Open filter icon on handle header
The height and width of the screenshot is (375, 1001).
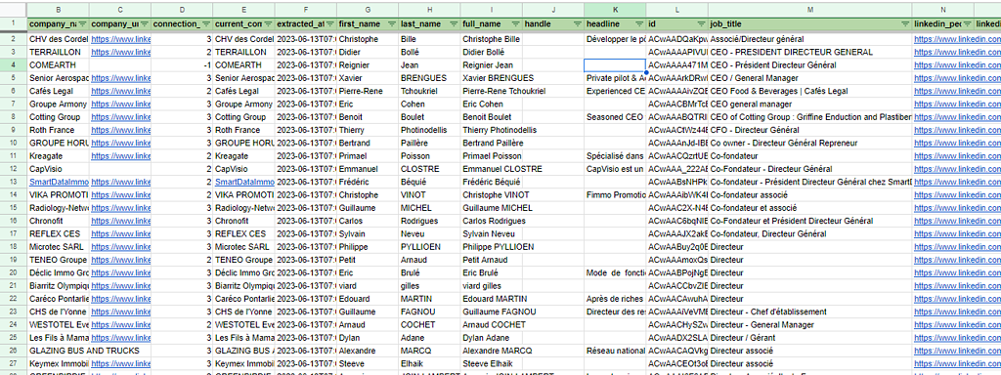coord(577,24)
